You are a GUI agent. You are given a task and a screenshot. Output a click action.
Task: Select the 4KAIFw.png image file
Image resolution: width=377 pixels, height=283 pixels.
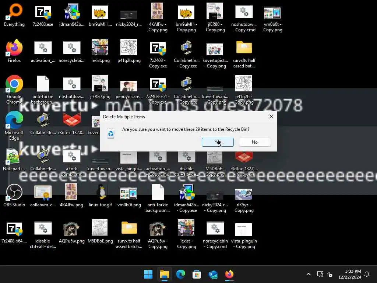72,196
